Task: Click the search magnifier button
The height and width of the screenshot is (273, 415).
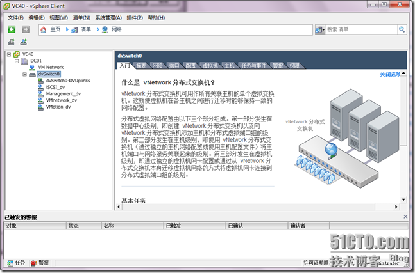Action: (x=402, y=29)
